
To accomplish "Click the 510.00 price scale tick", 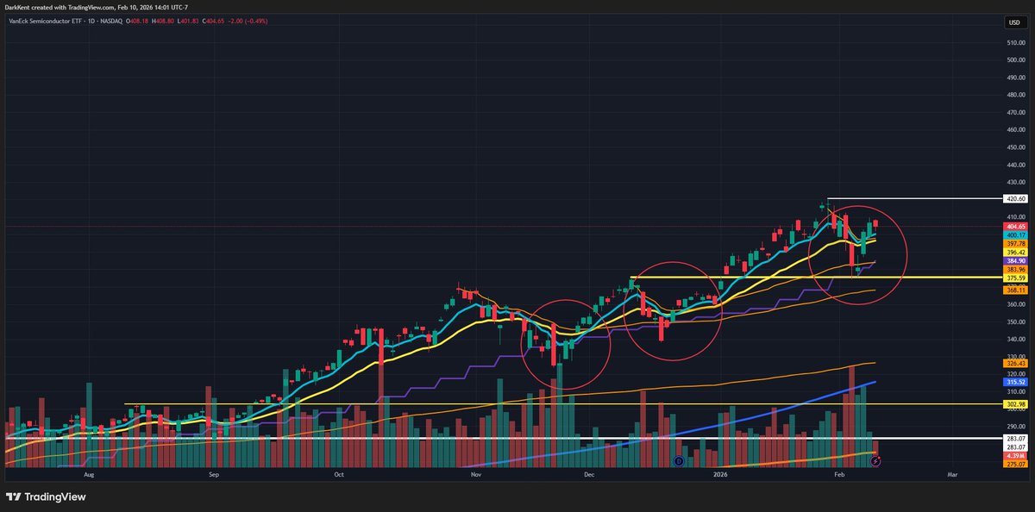I will (1015, 42).
